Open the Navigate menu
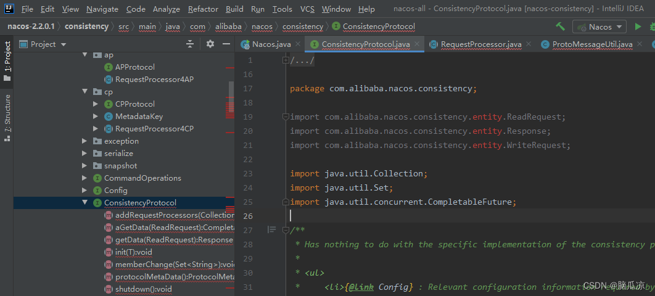 (x=102, y=9)
